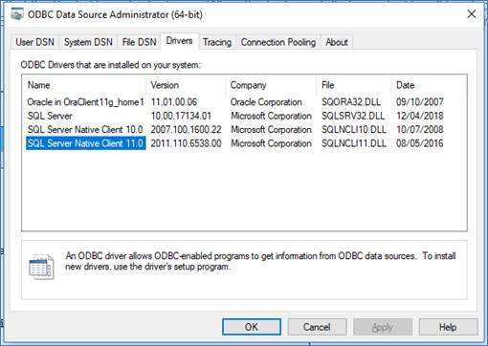Viewport: 488px width, 346px height.
Task: Click the File column header
Action: pos(354,85)
